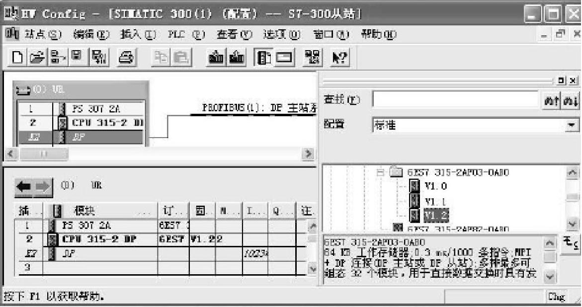Click the station horizontal scrollbar thumb

click(44, 153)
